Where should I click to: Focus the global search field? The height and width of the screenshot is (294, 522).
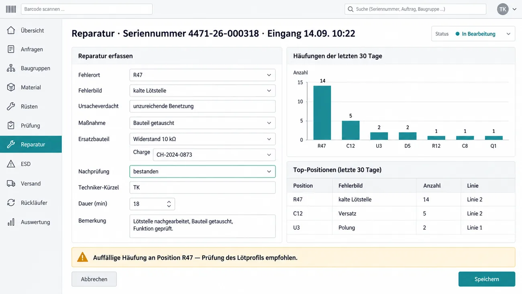[415, 9]
